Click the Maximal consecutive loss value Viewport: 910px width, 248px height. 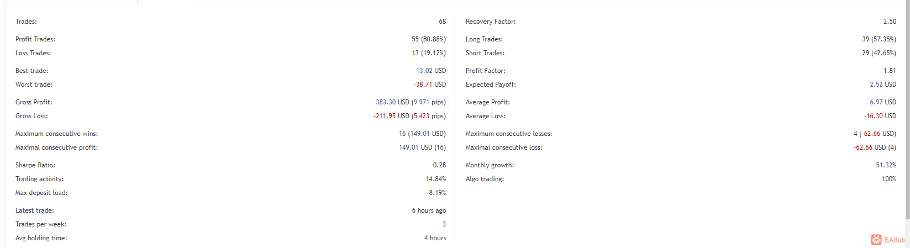point(875,147)
